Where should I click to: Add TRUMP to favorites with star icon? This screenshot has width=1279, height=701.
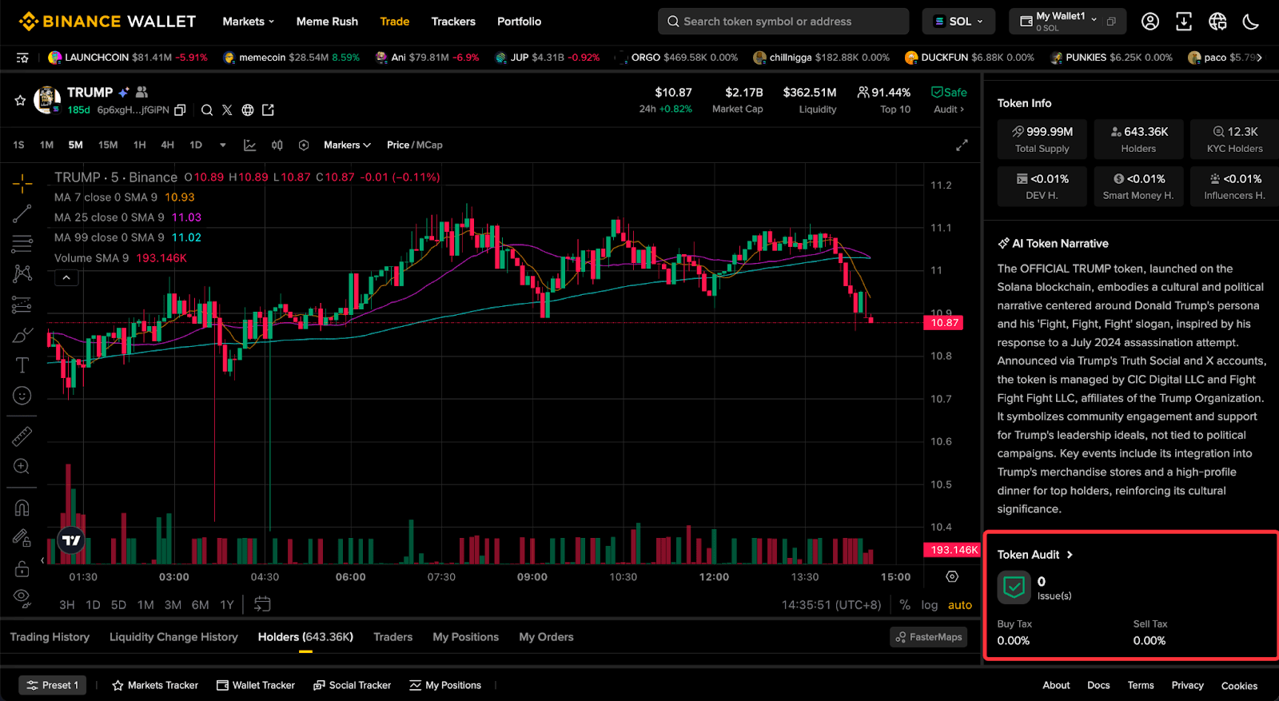20,101
